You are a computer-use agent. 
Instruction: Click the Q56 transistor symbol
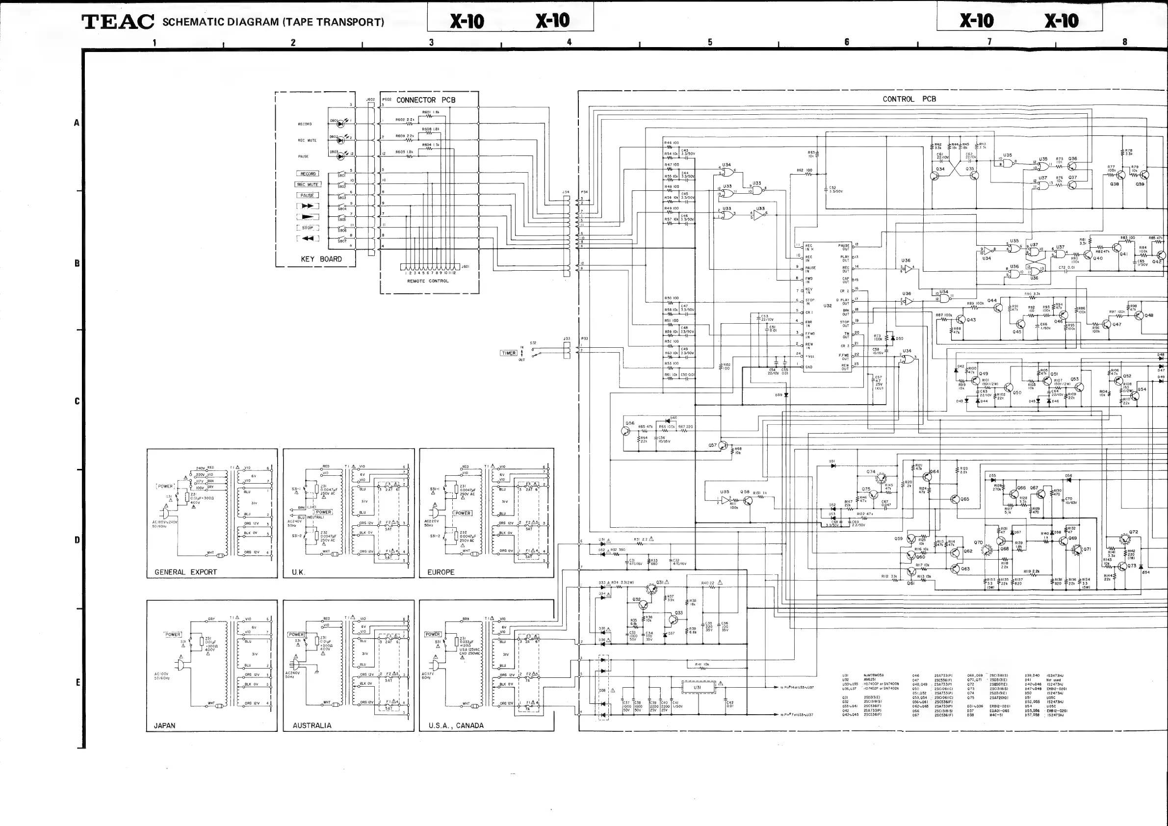[x=627, y=431]
